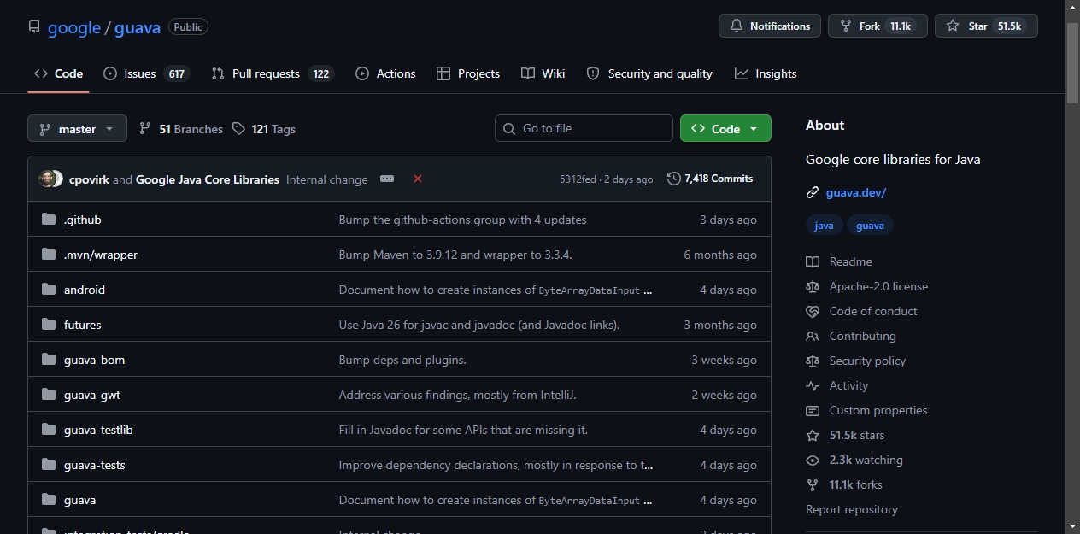Open the green Code clone dropdown
This screenshot has height=534, width=1080.
(x=725, y=129)
